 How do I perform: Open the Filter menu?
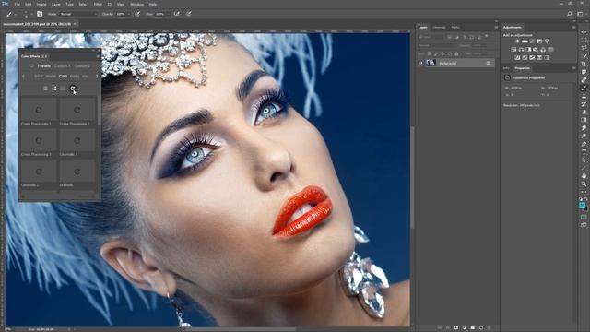pyautogui.click(x=98, y=4)
